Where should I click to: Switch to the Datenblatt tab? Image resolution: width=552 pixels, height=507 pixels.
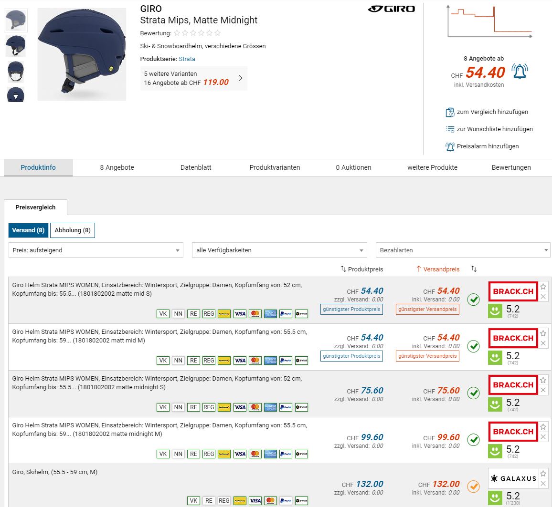click(x=196, y=167)
